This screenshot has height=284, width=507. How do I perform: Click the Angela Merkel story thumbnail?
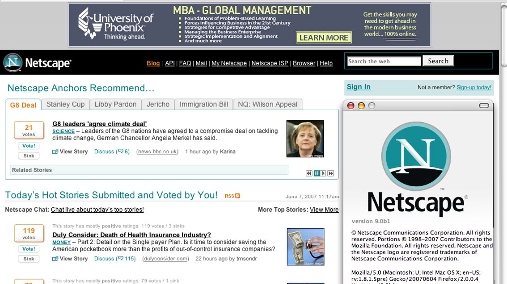(305, 139)
